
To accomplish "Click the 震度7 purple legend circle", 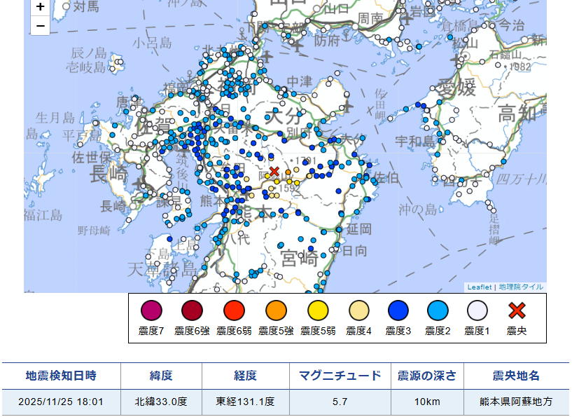I will [x=151, y=310].
